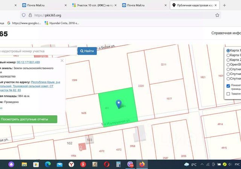
Task: Select the second Спутник radio option
Action: point(228,74)
